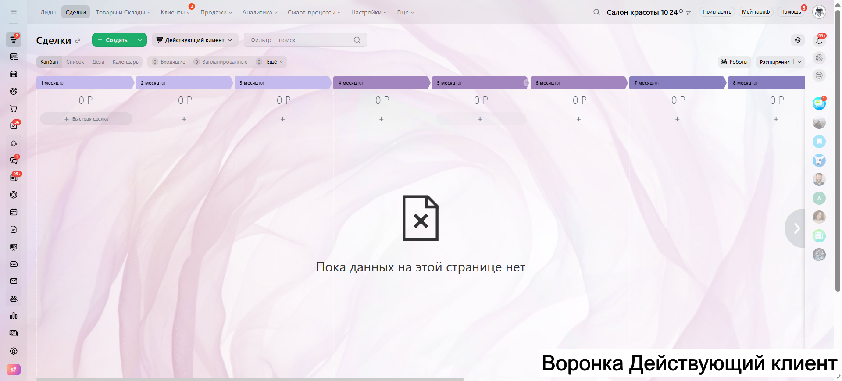The image size is (842, 381).
Task: Open the target icon in the left sidebar
Action: pos(14,91)
